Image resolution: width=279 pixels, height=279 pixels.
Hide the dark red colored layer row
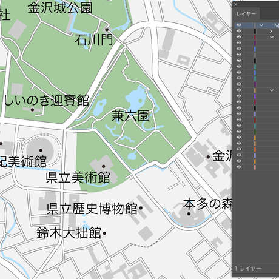click(x=239, y=119)
